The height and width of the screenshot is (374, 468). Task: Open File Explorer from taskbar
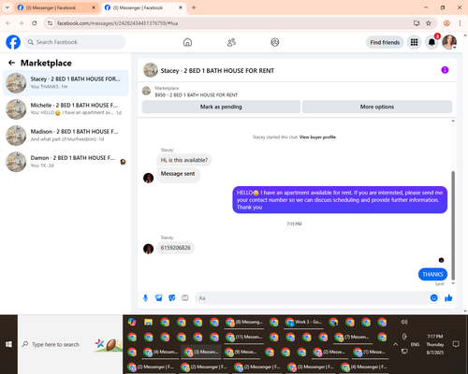pyautogui.click(x=148, y=322)
